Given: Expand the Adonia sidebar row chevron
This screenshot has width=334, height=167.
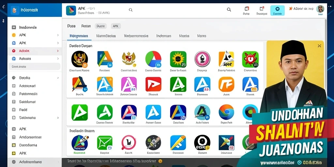Looking at the screenshot, I should pyautogui.click(x=58, y=59).
